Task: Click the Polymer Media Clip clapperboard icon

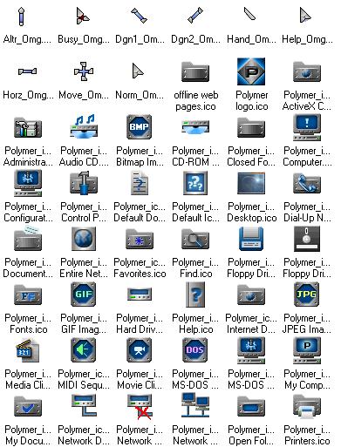Action: 27,350
